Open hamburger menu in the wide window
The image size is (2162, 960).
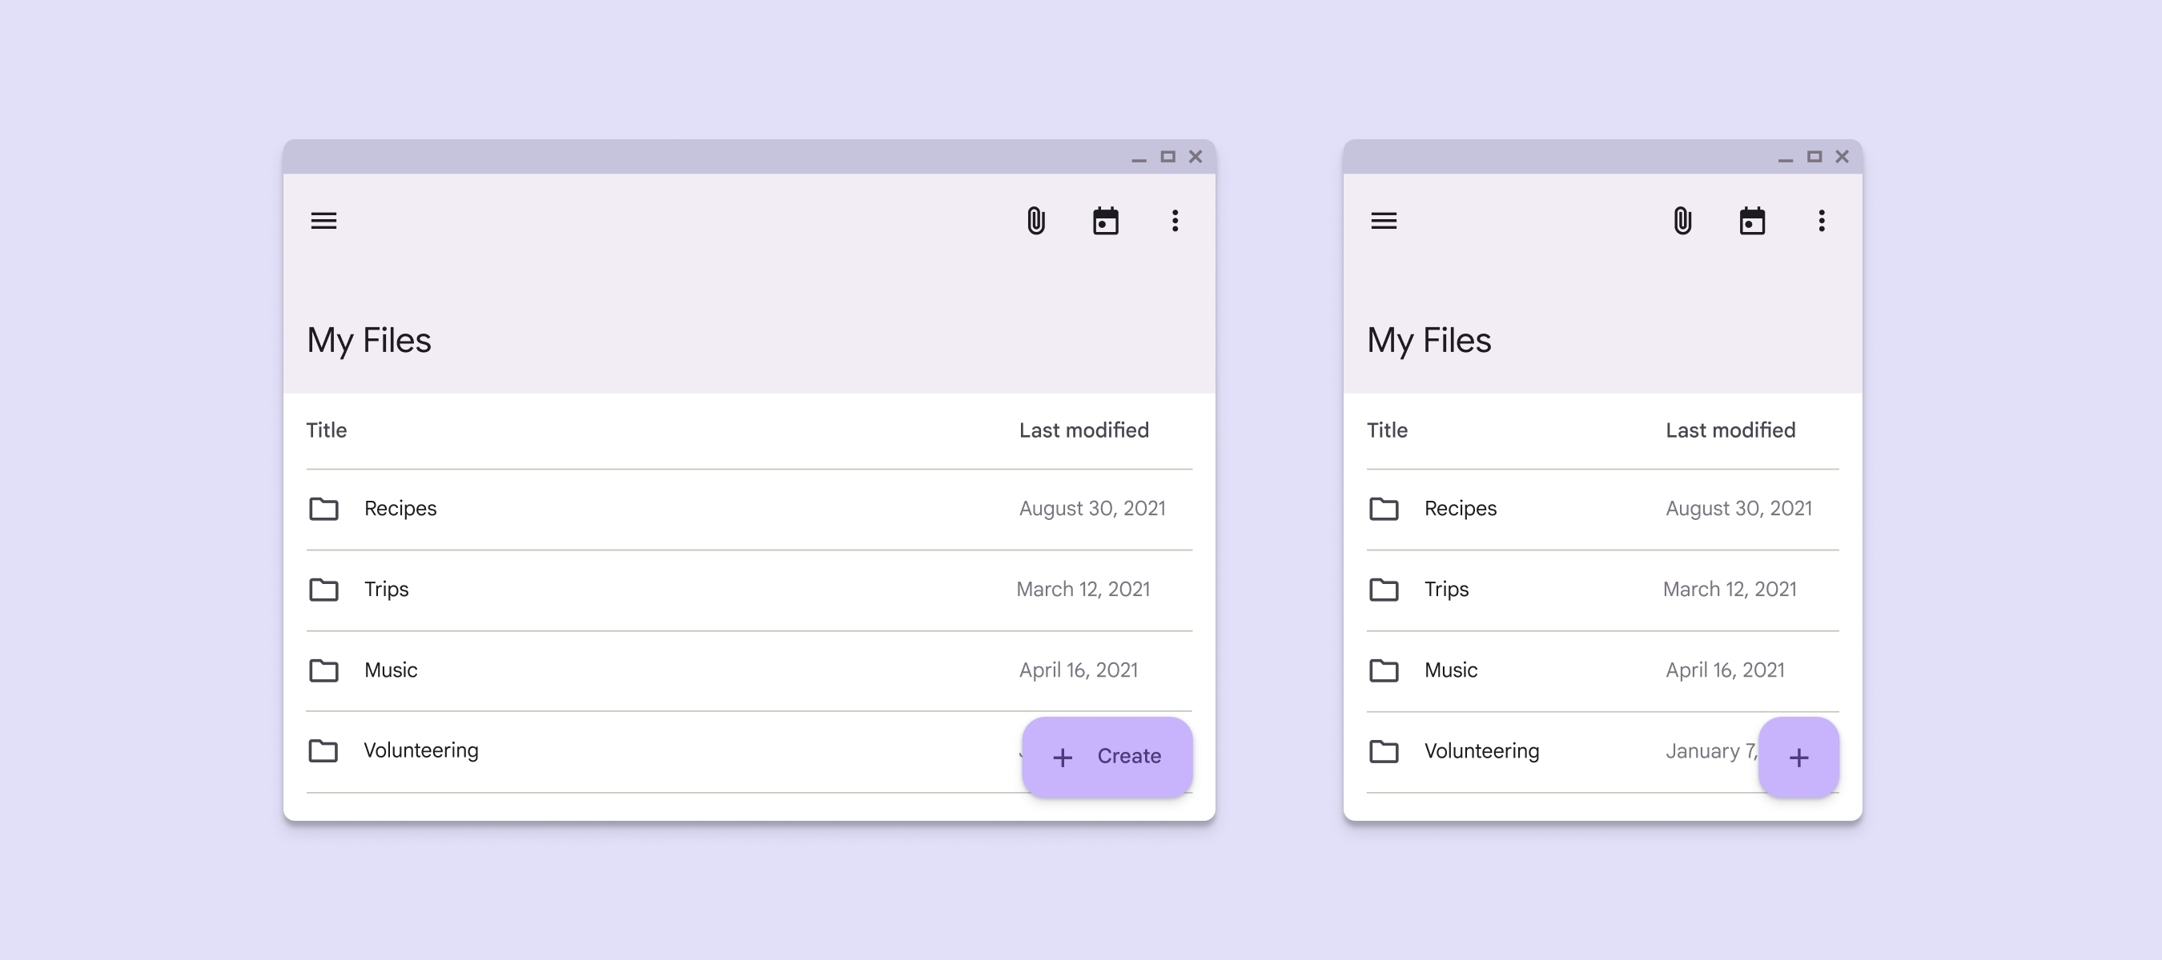coord(323,221)
